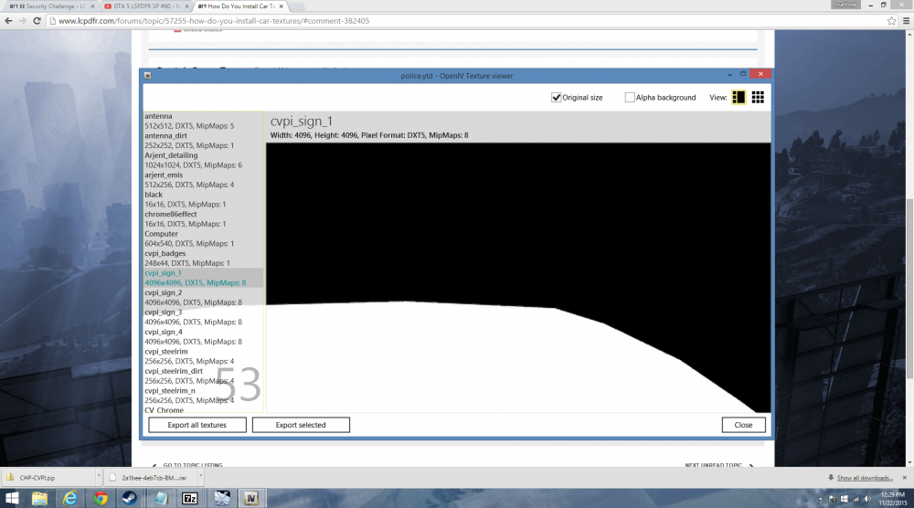Click the Chrome address bar
Screen dimensions: 914x508
click(x=466, y=21)
